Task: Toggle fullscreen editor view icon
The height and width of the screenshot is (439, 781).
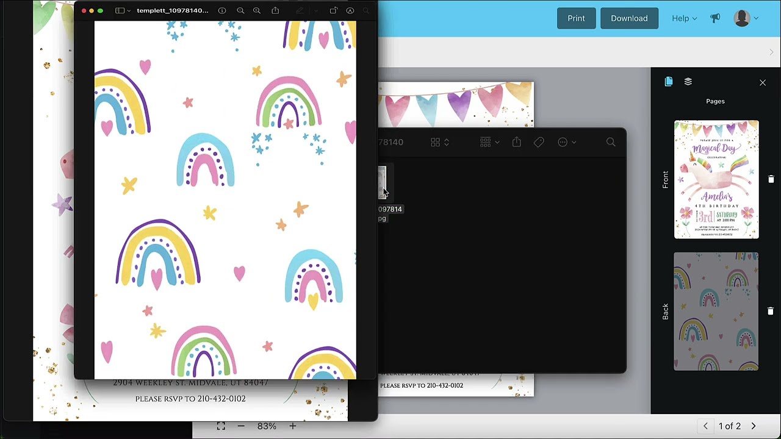Action: [x=221, y=426]
